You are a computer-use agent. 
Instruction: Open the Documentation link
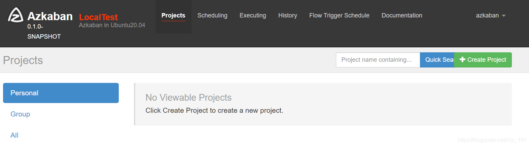click(402, 15)
